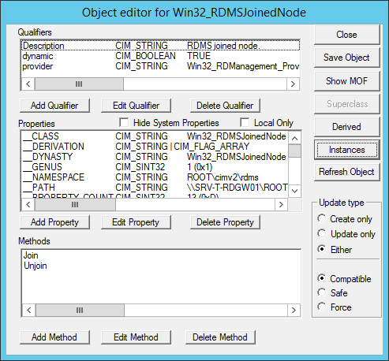The height and width of the screenshot is (361, 389).
Task: Choose the Compatible option
Action: [321, 278]
